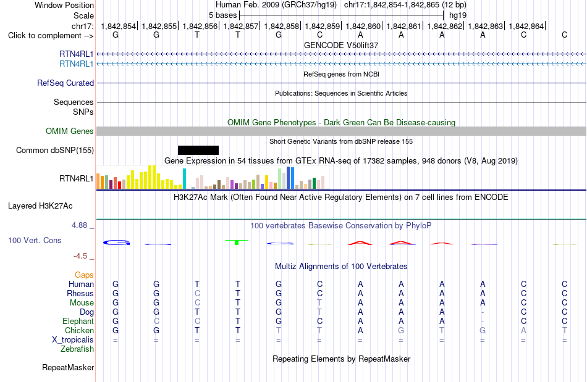Click the SNPs track label
This screenshot has width=587, height=382.
(x=83, y=112)
